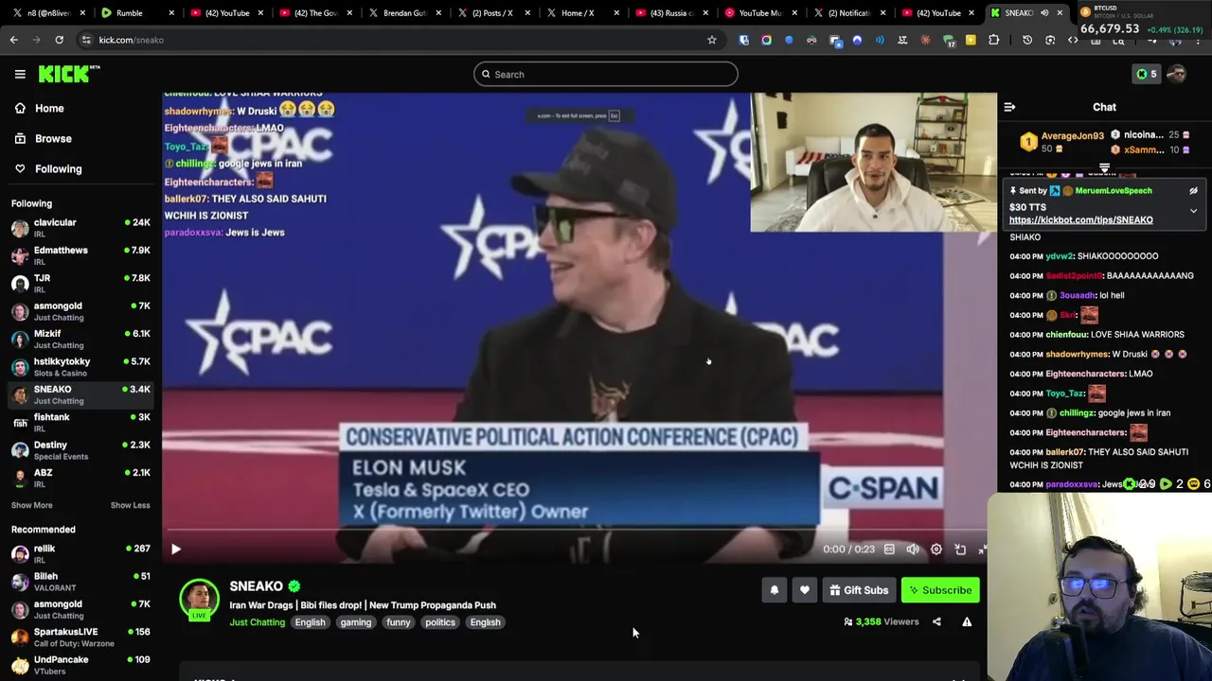Open the Kick hamburger sidebar menu

tap(20, 74)
